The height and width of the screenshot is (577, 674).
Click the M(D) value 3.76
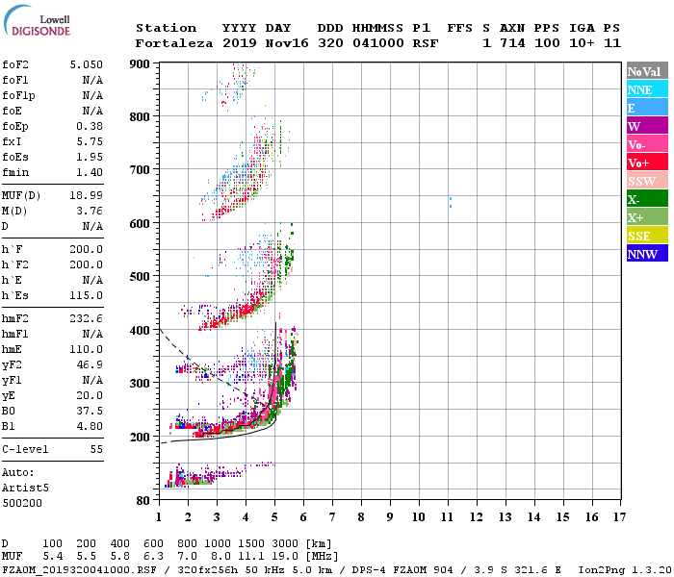click(90, 211)
